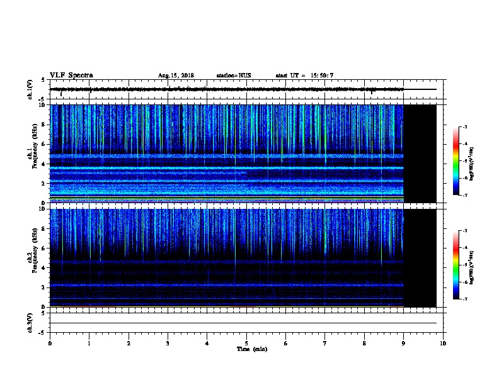Image resolution: width=499 pixels, height=385 pixels.
Task: Click the time axis tick label 9
Action: (x=403, y=343)
